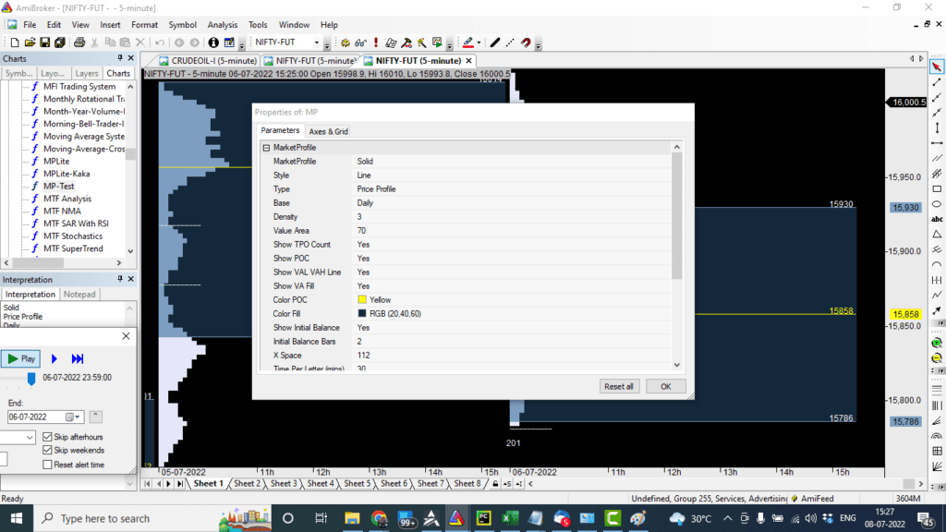This screenshot has height=532, width=946.
Task: Select the Trend line drawing tool
Action: click(x=937, y=82)
